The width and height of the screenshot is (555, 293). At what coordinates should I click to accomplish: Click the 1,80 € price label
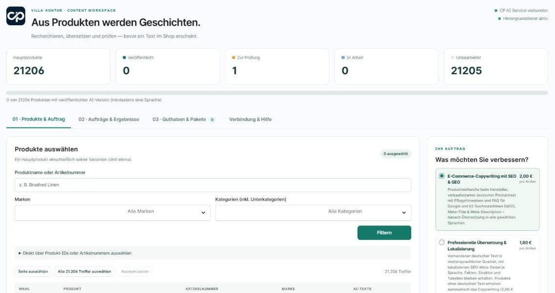coord(526,242)
